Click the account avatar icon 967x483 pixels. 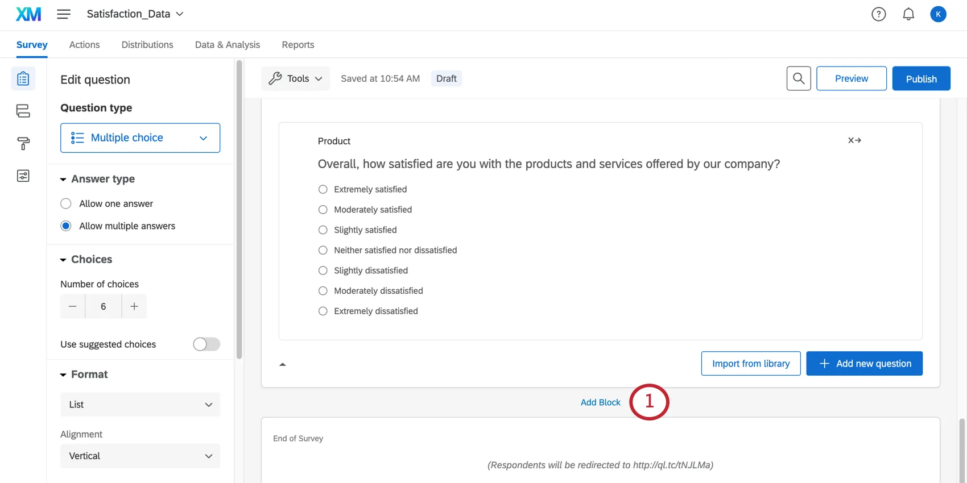click(x=938, y=14)
